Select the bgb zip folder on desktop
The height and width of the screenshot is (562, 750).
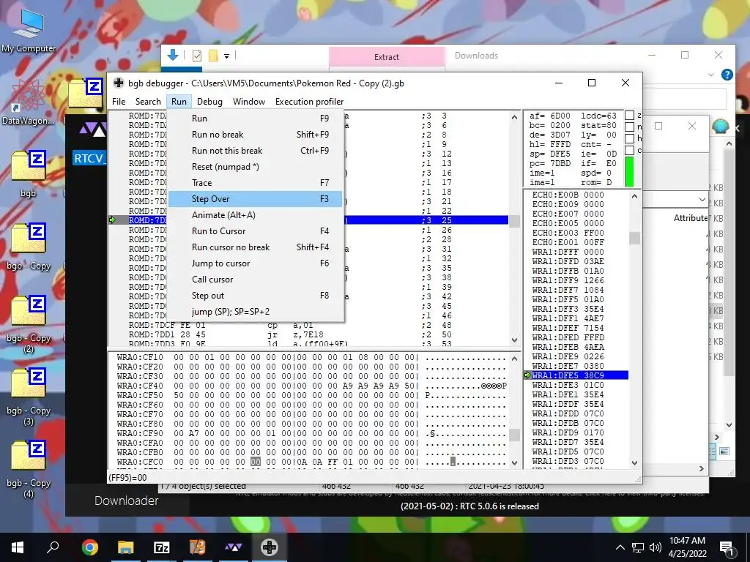[x=29, y=173]
